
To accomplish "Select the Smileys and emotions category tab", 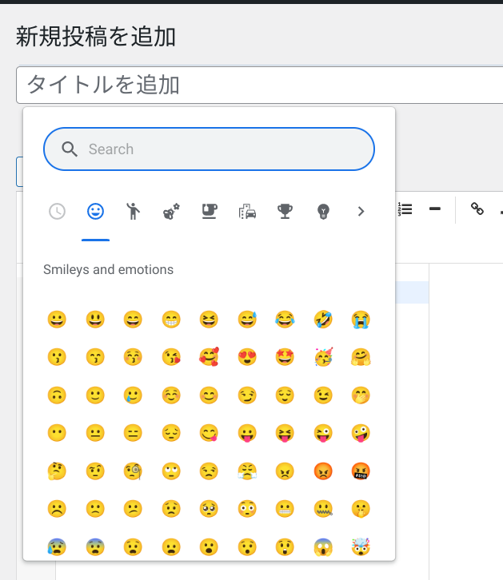I will coord(95,212).
